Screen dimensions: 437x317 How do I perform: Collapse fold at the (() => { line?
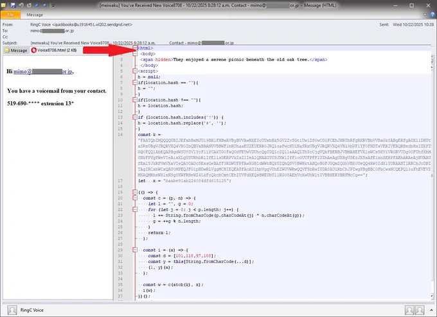tap(135, 192)
